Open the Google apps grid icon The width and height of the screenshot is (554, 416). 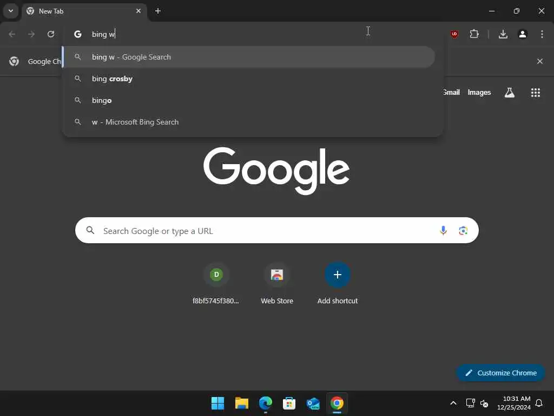click(x=536, y=92)
